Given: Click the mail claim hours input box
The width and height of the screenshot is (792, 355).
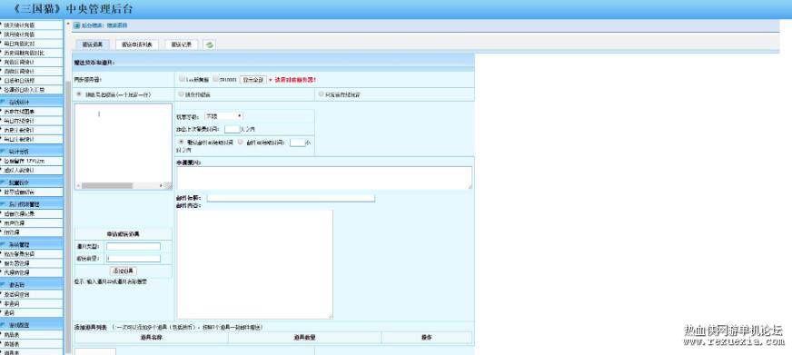Looking at the screenshot, I should pos(298,143).
